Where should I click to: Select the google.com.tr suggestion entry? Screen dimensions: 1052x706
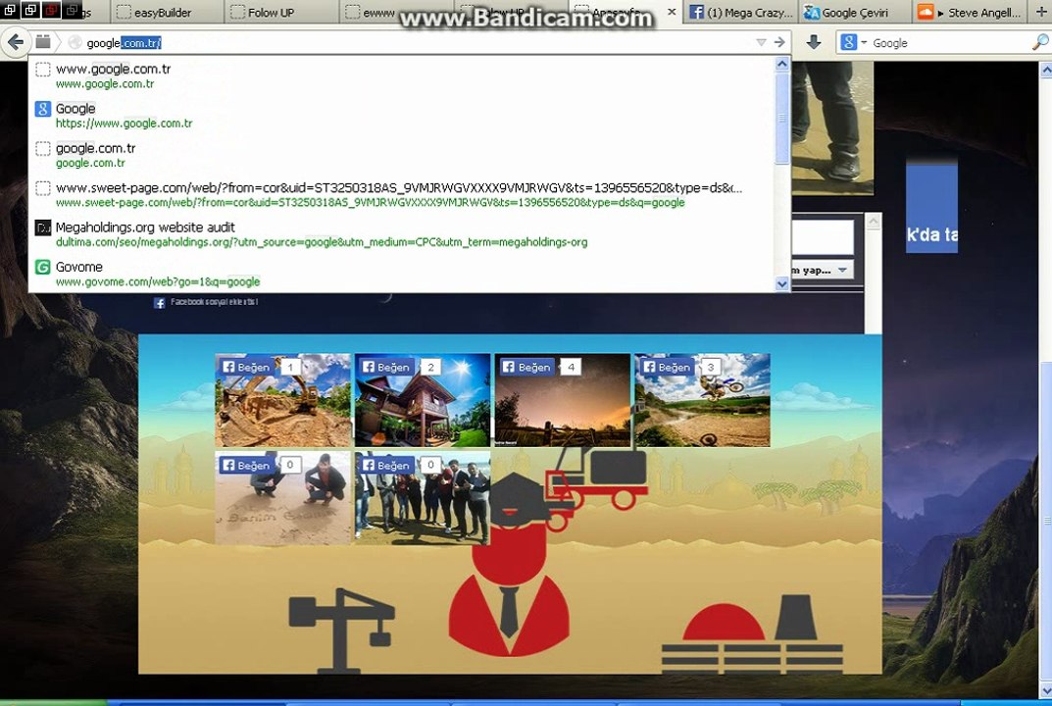(403, 155)
